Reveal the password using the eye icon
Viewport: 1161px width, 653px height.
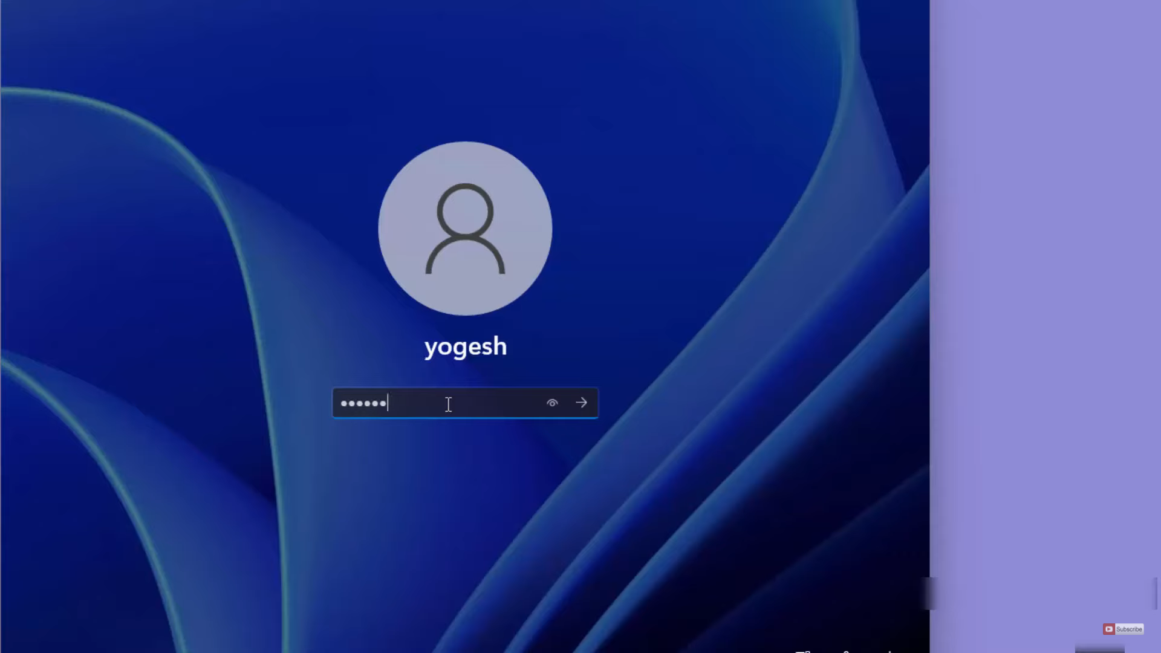tap(552, 403)
